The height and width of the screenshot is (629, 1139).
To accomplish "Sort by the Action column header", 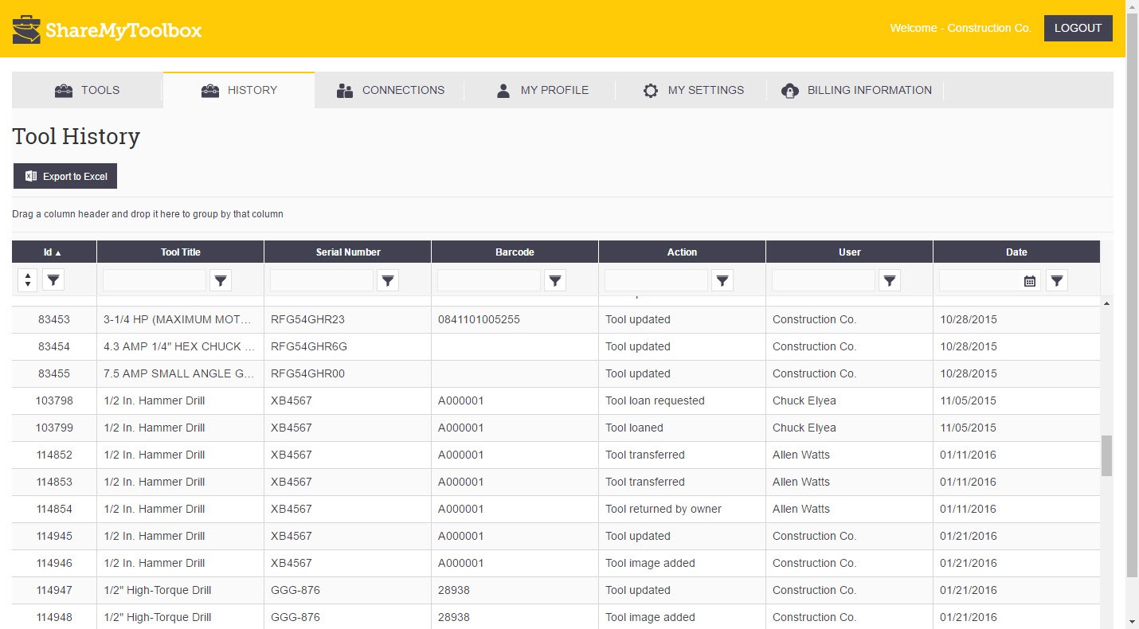I will click(683, 252).
